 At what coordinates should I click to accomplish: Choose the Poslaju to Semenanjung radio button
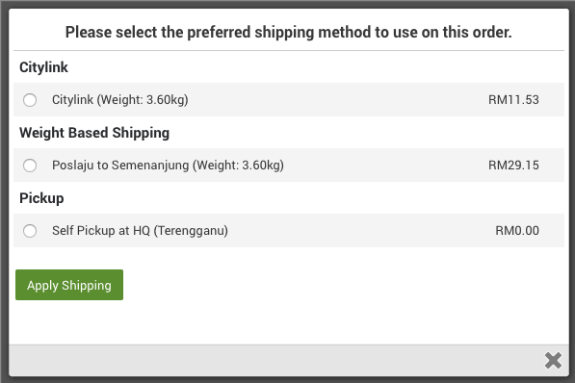[30, 166]
